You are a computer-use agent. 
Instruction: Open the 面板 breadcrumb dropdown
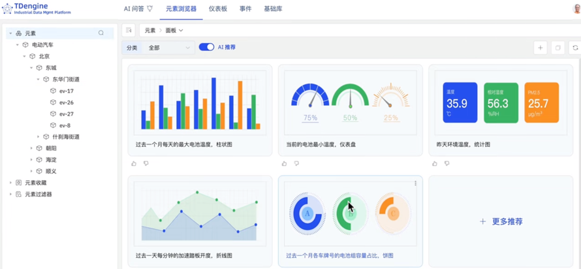pyautogui.click(x=174, y=30)
